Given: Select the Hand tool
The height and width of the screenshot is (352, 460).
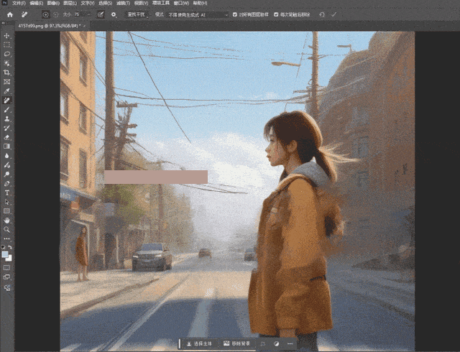Looking at the screenshot, I should pos(6,221).
